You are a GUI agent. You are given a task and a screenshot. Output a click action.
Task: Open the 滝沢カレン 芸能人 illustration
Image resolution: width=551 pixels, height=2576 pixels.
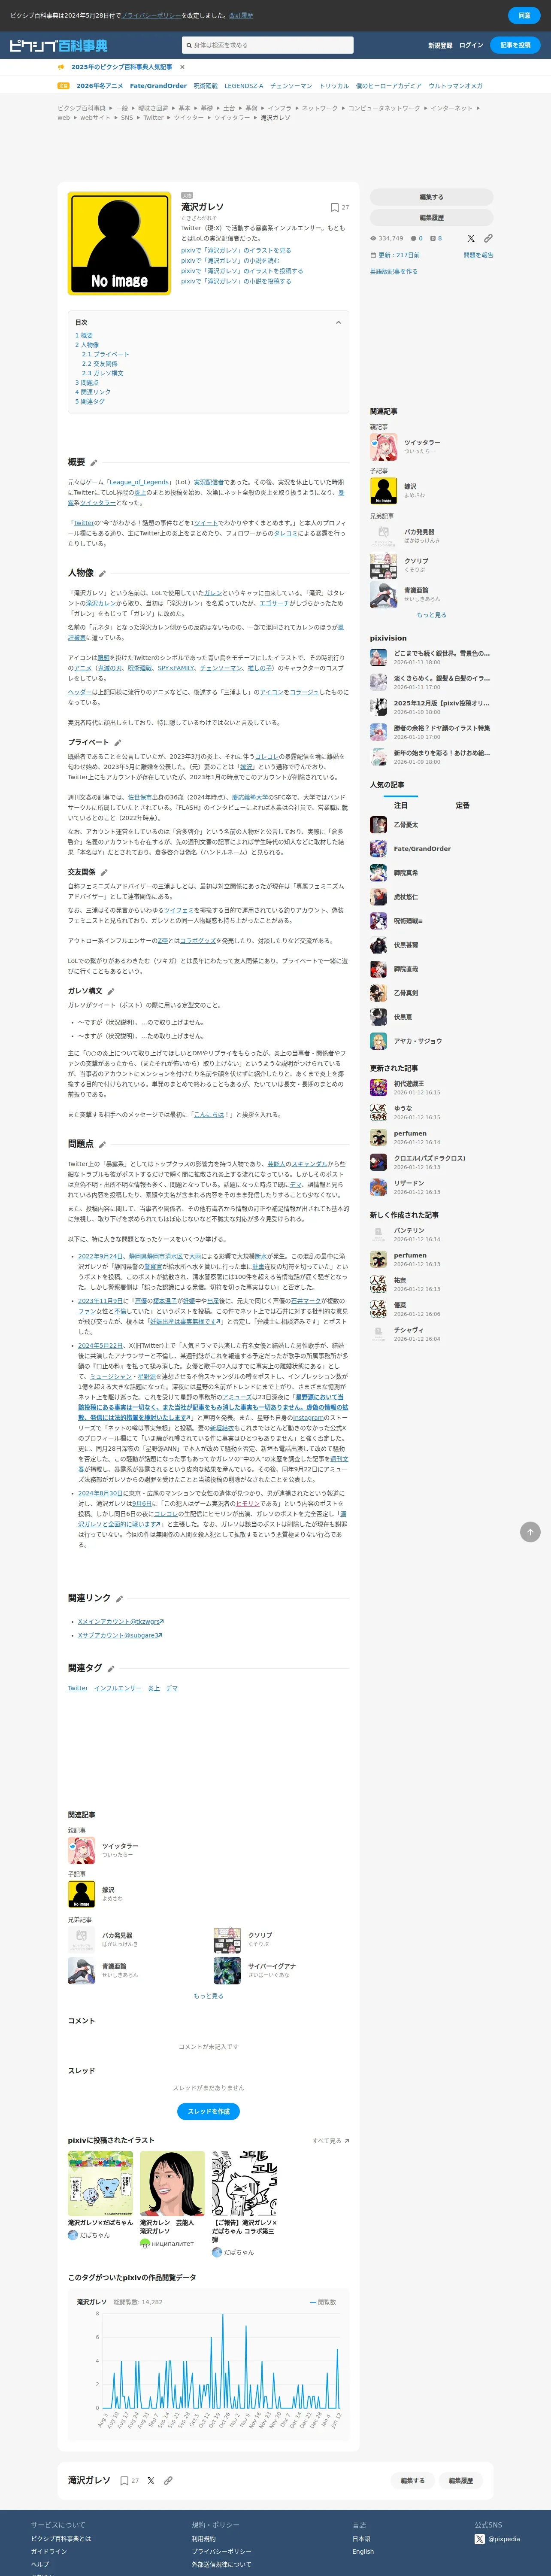172,2185
